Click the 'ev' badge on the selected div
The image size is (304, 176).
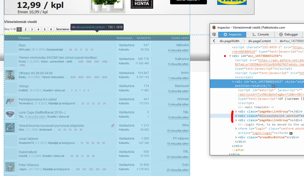pyautogui.click(x=273, y=86)
